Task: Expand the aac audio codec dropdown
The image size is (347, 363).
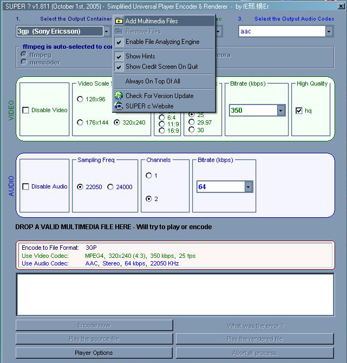Action: click(329, 31)
